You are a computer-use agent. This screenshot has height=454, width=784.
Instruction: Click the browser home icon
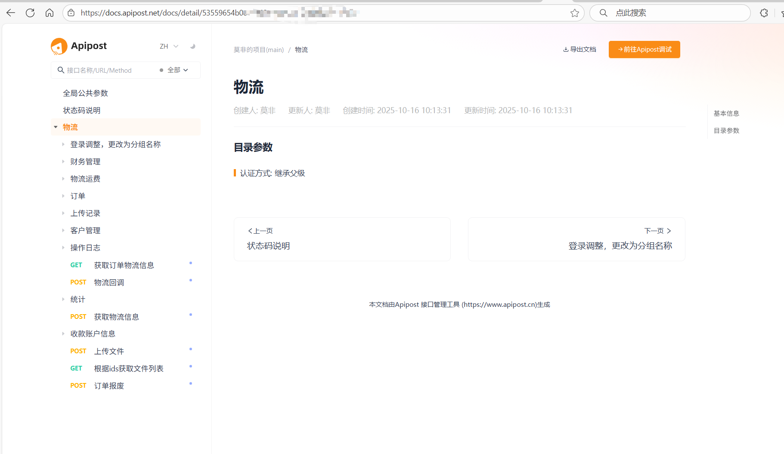pyautogui.click(x=50, y=12)
